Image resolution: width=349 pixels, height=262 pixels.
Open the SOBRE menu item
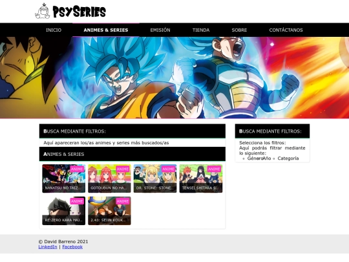pos(239,30)
